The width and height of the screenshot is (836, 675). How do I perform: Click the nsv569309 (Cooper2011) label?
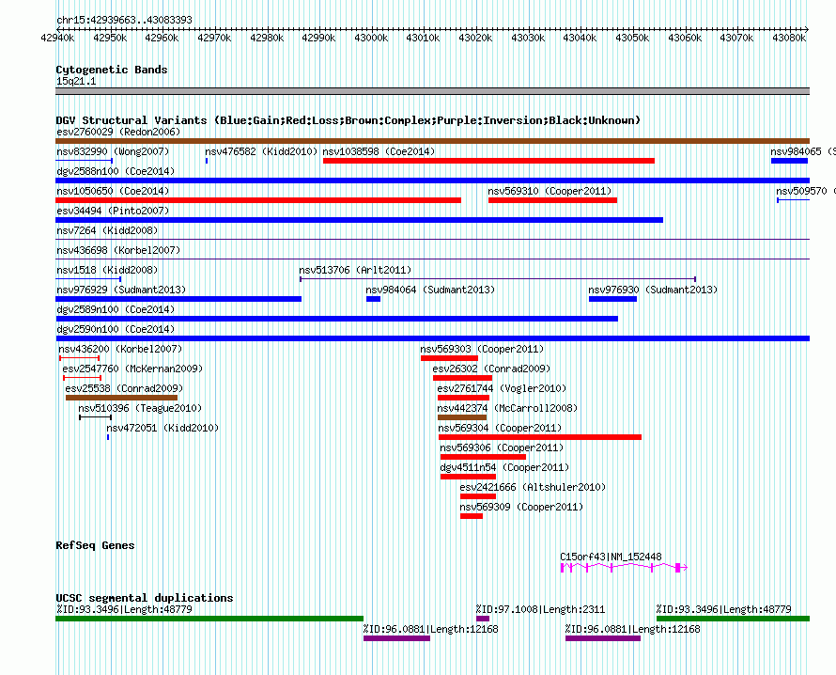coord(521,507)
